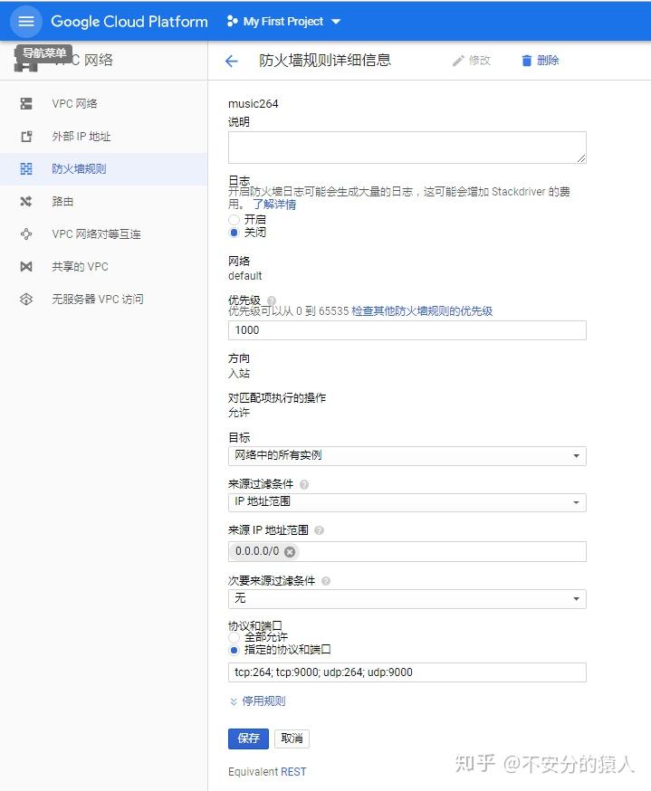Open the 次要来源过滤条件 dropdown 无

[407, 599]
